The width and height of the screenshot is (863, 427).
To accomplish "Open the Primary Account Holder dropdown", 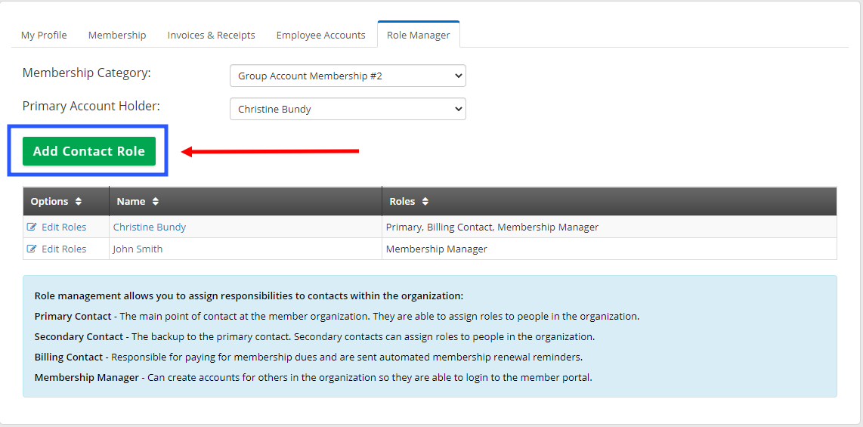I will [x=348, y=109].
